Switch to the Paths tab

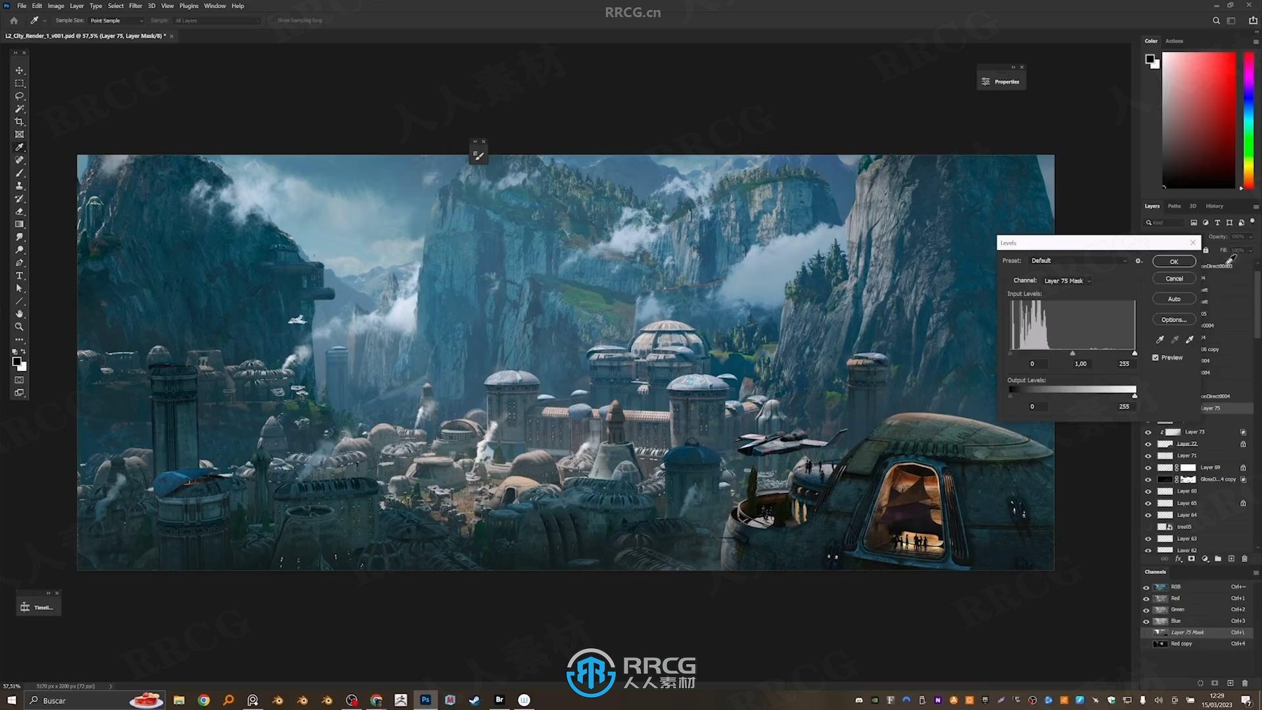(x=1174, y=206)
